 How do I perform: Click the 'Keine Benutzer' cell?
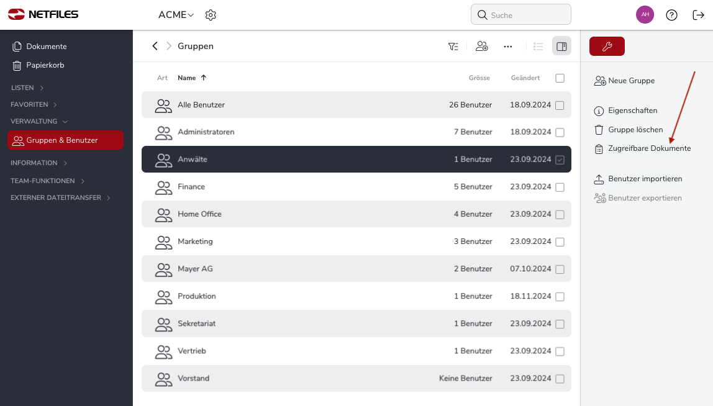click(466, 378)
